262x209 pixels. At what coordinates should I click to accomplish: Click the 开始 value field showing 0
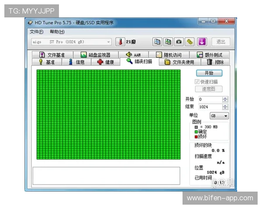tap(210, 99)
